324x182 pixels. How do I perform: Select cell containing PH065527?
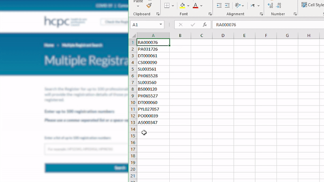click(x=153, y=96)
